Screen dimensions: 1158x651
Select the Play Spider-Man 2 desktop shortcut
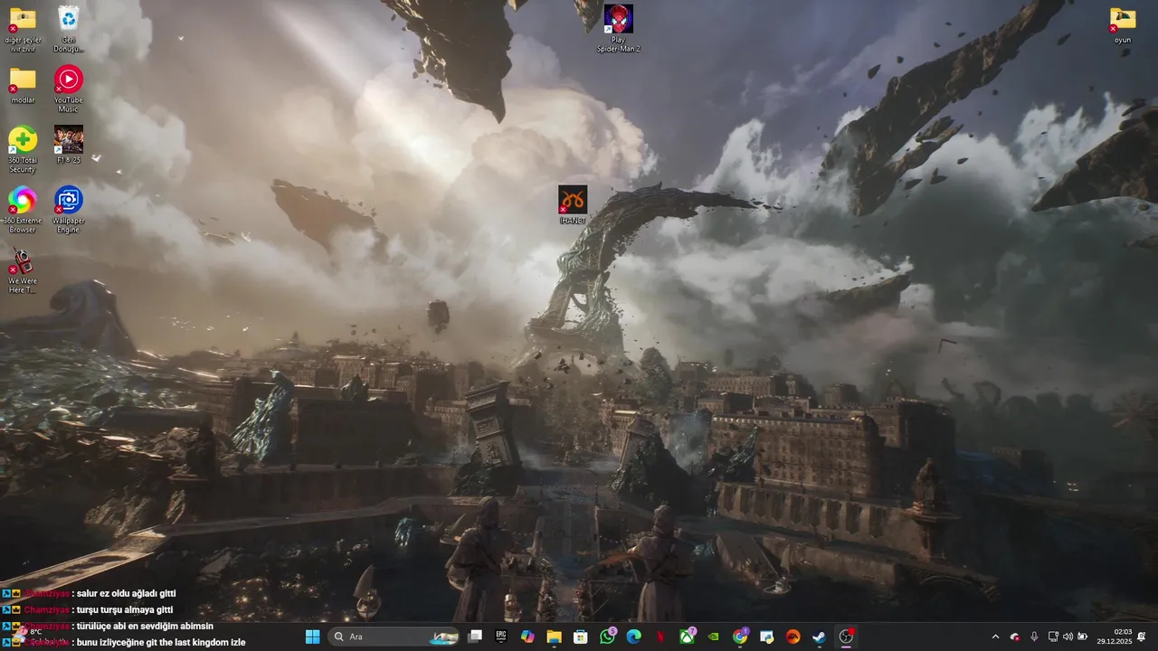pos(618,29)
